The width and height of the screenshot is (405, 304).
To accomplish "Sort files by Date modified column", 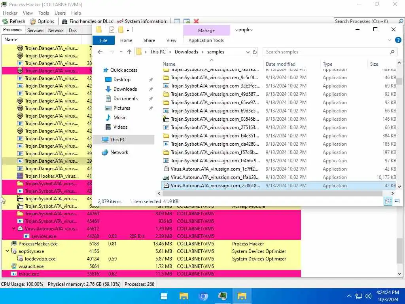I will point(291,64).
